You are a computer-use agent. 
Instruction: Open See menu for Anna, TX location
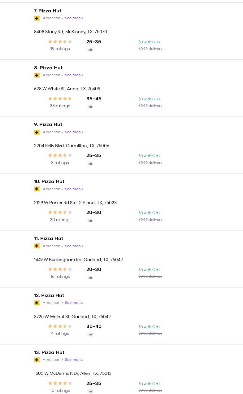[74, 75]
